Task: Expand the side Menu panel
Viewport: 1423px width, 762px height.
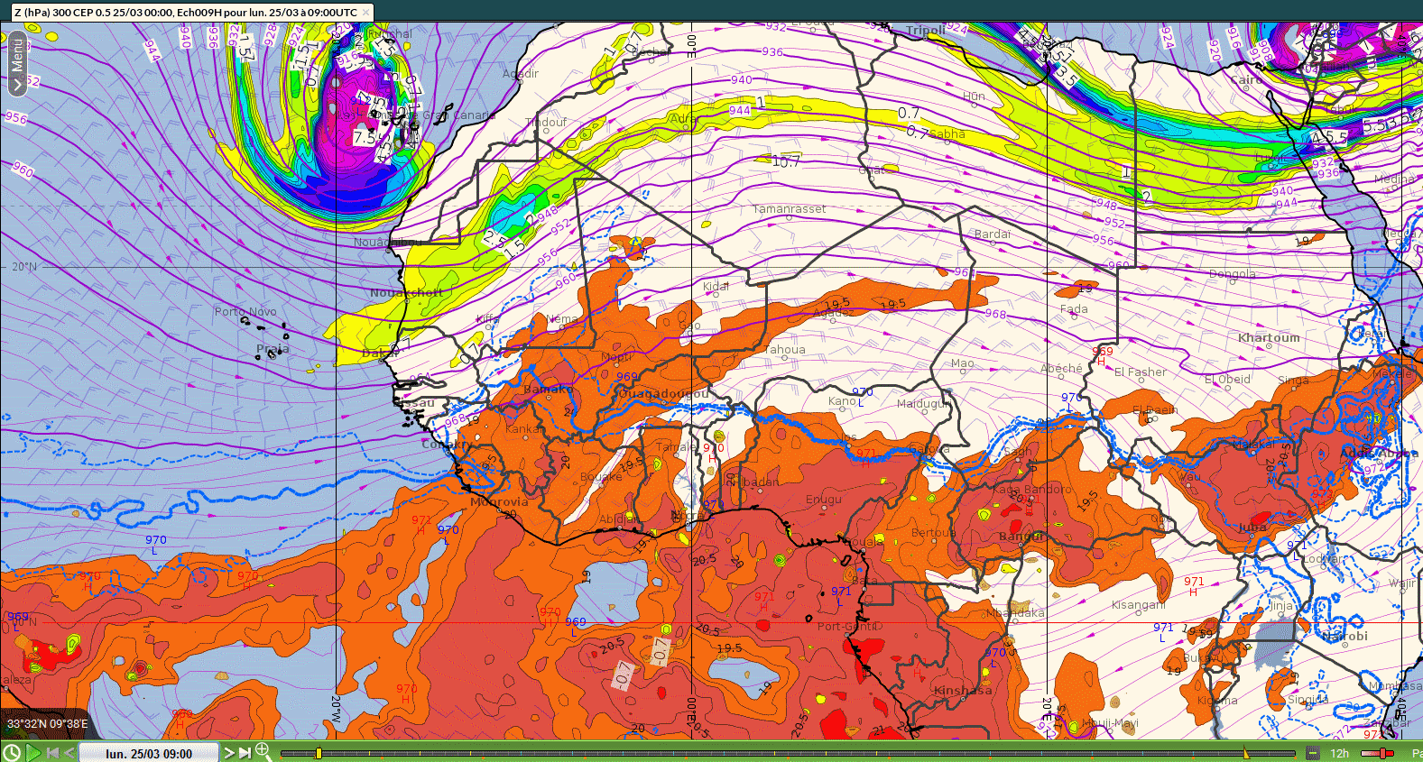Action: click(x=17, y=62)
